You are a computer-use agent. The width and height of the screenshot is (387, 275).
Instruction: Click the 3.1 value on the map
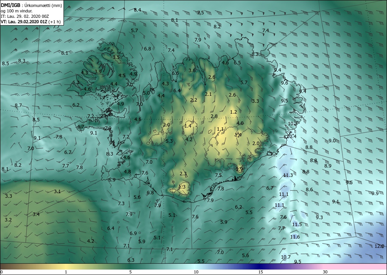pyautogui.click(x=57, y=191)
